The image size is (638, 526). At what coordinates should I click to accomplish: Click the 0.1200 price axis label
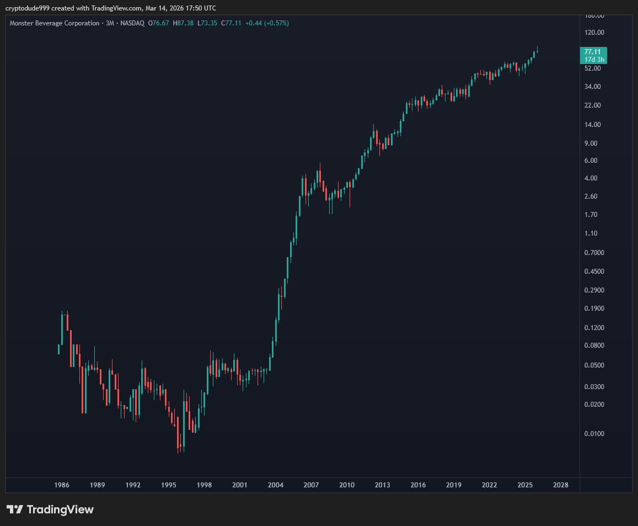tap(594, 328)
